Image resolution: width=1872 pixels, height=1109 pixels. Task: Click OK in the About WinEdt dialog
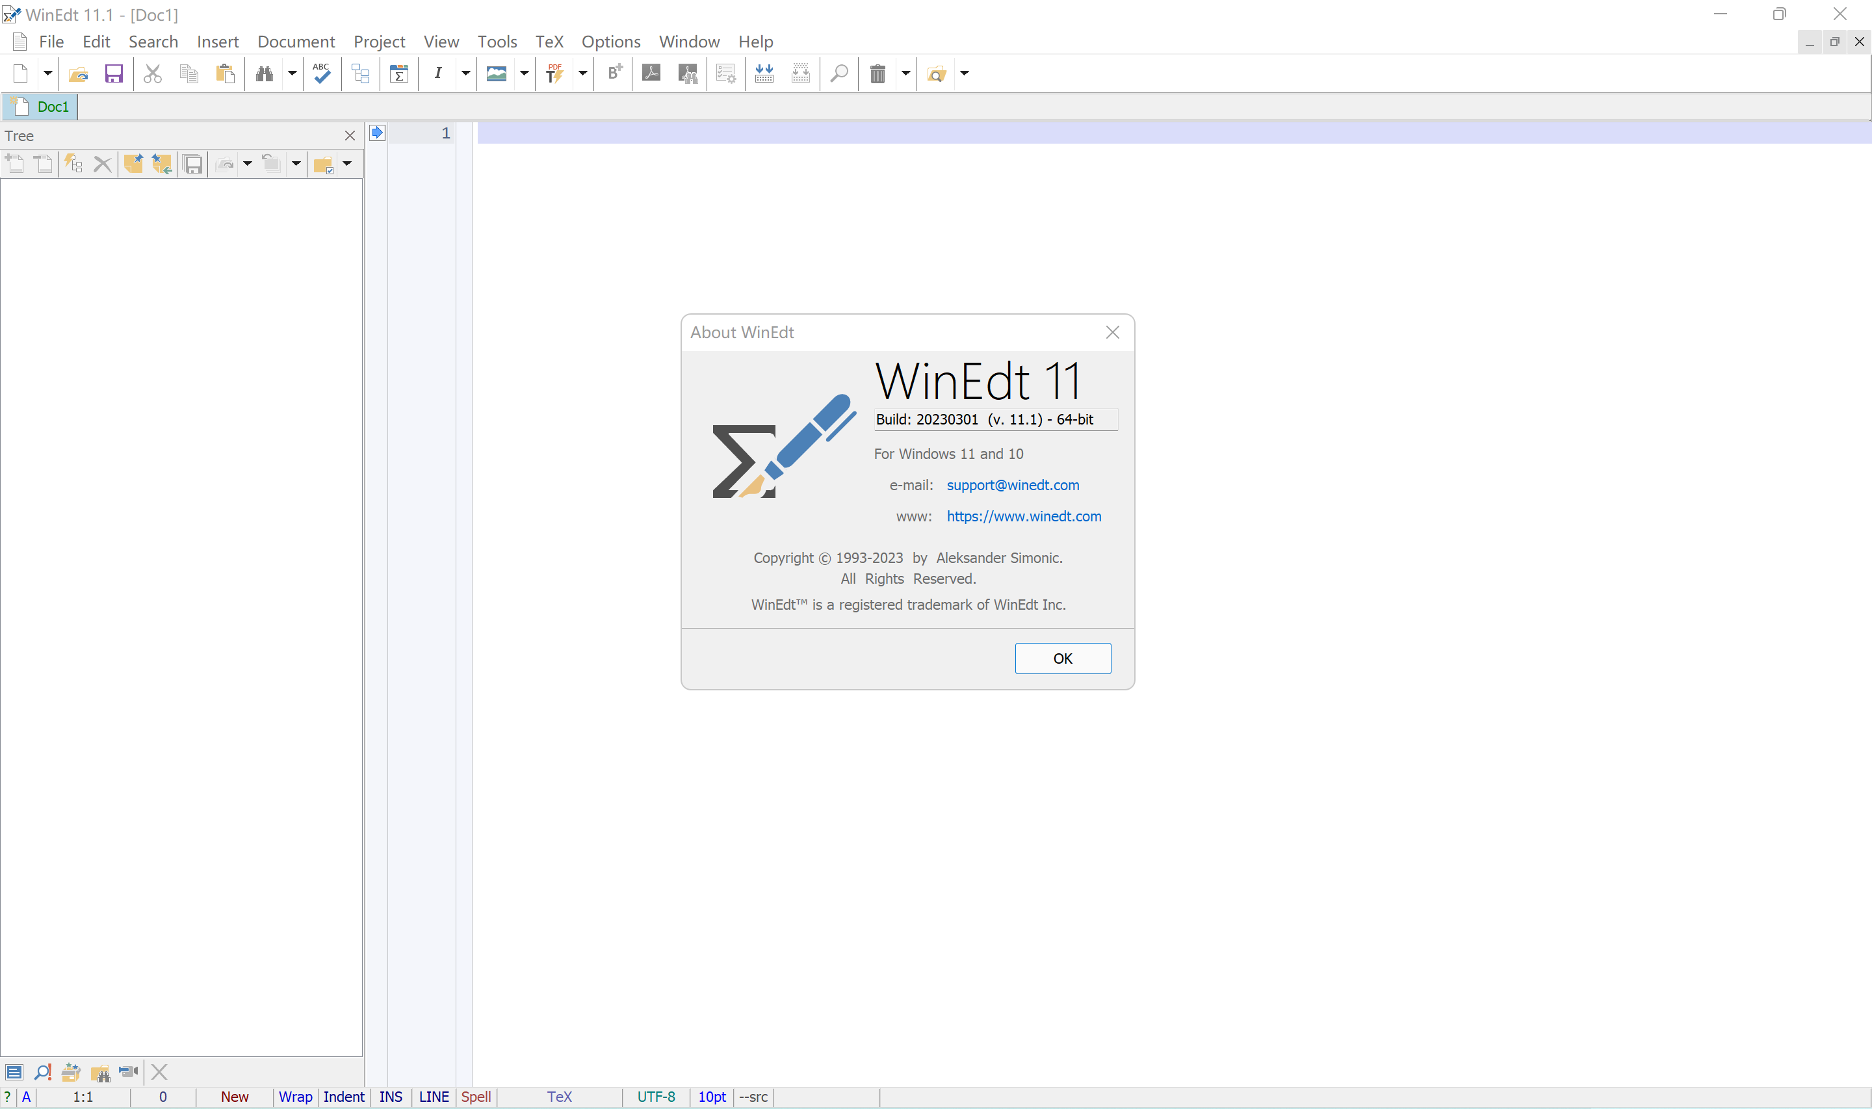tap(1062, 659)
